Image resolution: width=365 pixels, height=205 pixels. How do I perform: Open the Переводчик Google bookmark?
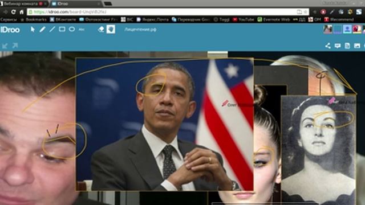coord(190,19)
